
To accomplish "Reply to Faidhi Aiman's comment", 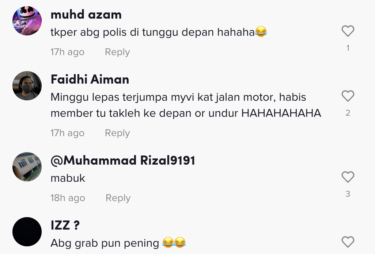I will (x=117, y=133).
